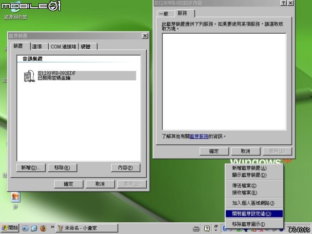Image resolution: width=312 pixels, height=234 pixels.
Task: Open the keyboard icon on taskbar
Action: [x=196, y=229]
